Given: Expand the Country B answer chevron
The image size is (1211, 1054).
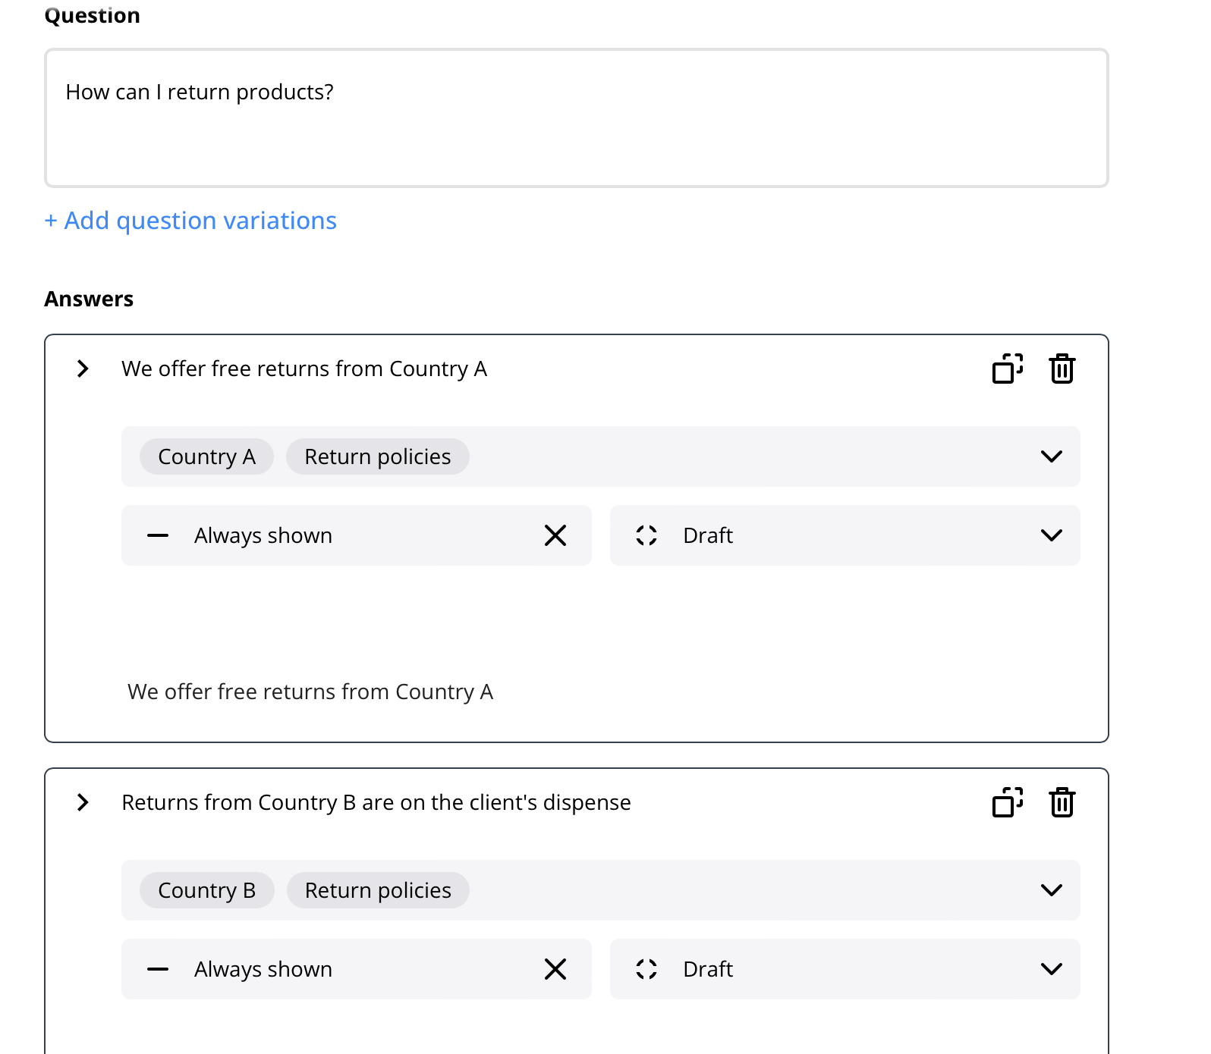Looking at the screenshot, I should (x=83, y=802).
